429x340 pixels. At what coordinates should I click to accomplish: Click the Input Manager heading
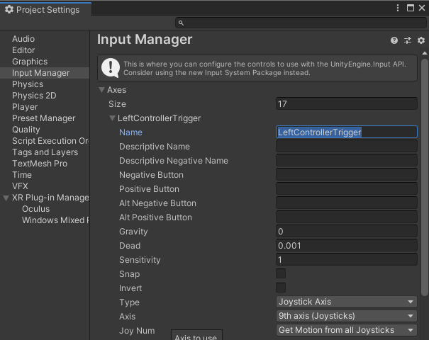click(145, 40)
